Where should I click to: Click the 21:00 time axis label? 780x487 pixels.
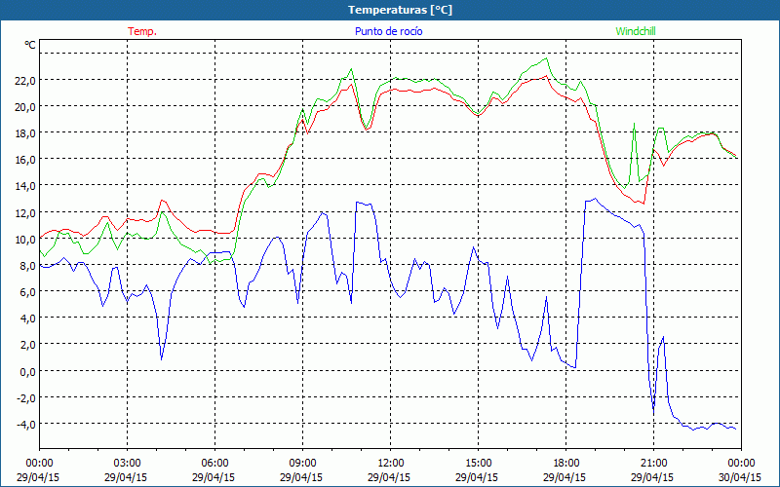(653, 464)
